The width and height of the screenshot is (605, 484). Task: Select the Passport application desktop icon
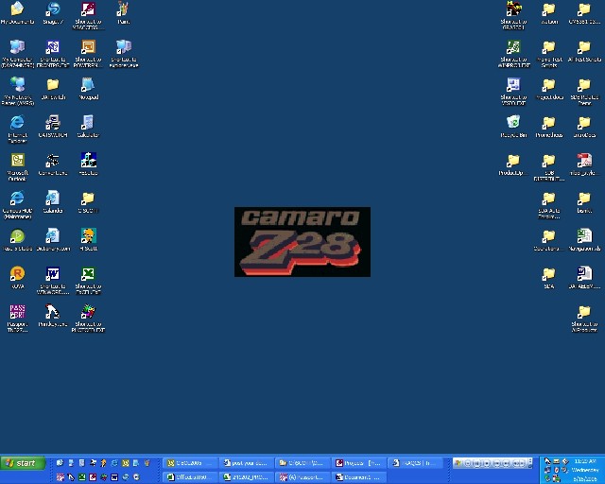pyautogui.click(x=17, y=313)
